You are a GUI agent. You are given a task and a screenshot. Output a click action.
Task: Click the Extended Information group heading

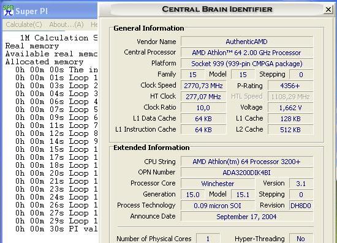tap(151, 148)
